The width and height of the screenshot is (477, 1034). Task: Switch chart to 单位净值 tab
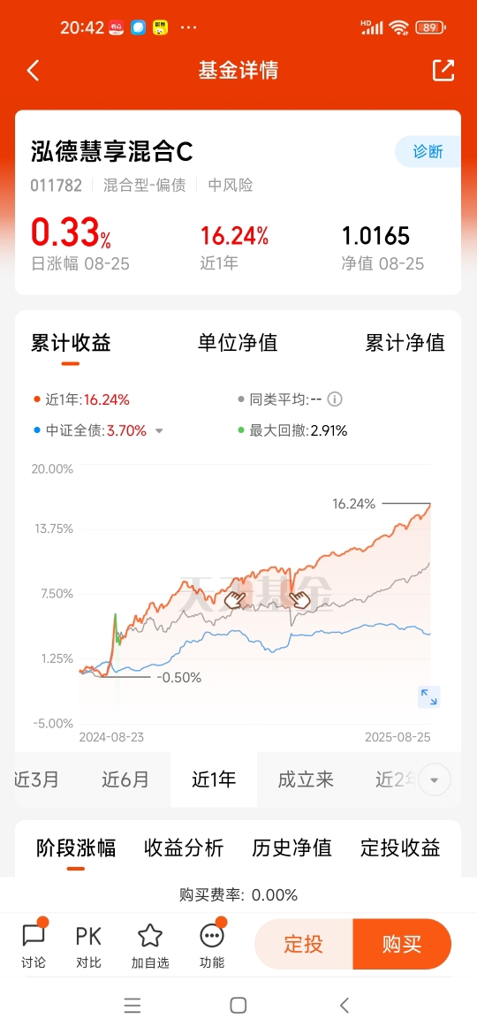click(x=238, y=343)
